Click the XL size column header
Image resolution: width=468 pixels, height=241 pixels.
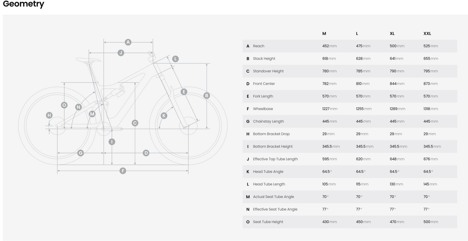(392, 33)
